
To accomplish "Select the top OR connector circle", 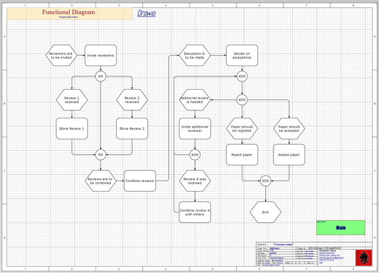I will [100, 77].
